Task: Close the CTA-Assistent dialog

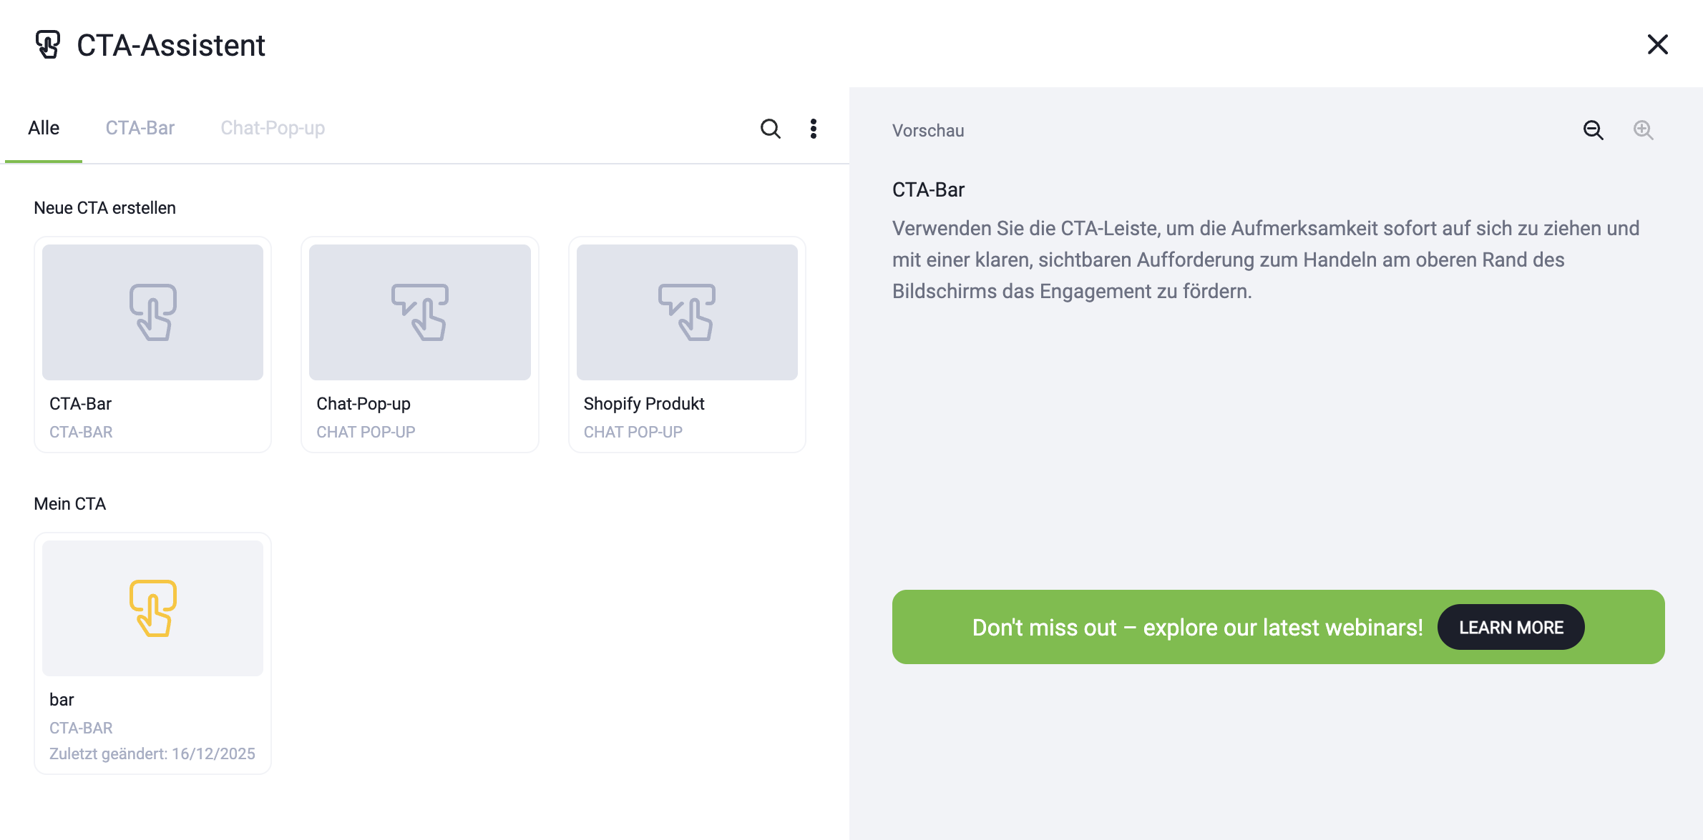Action: pyautogui.click(x=1657, y=44)
